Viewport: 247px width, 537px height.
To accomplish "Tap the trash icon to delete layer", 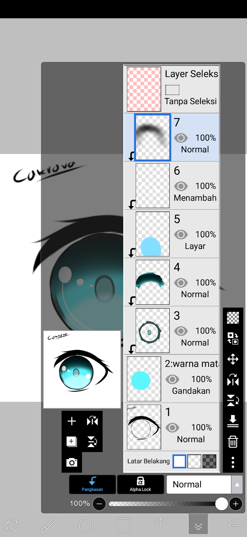I will click(233, 442).
